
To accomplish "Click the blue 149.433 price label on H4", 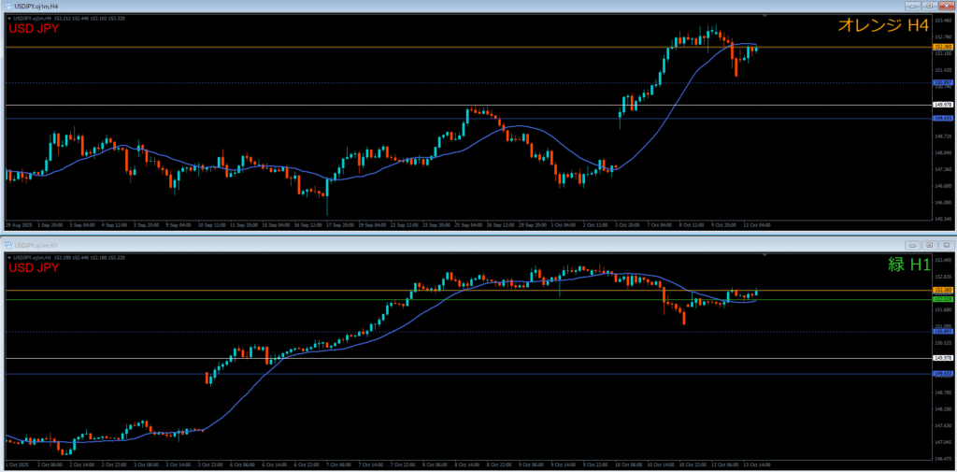I will [x=943, y=119].
